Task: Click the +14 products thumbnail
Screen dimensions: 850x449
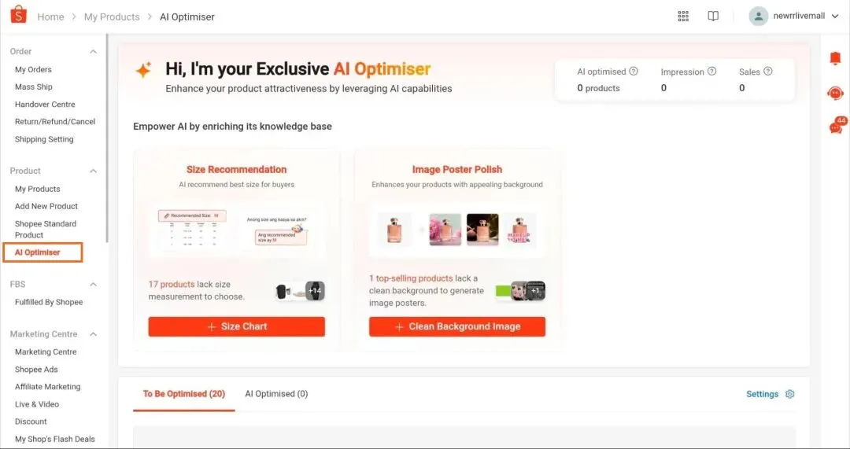Action: (x=315, y=291)
